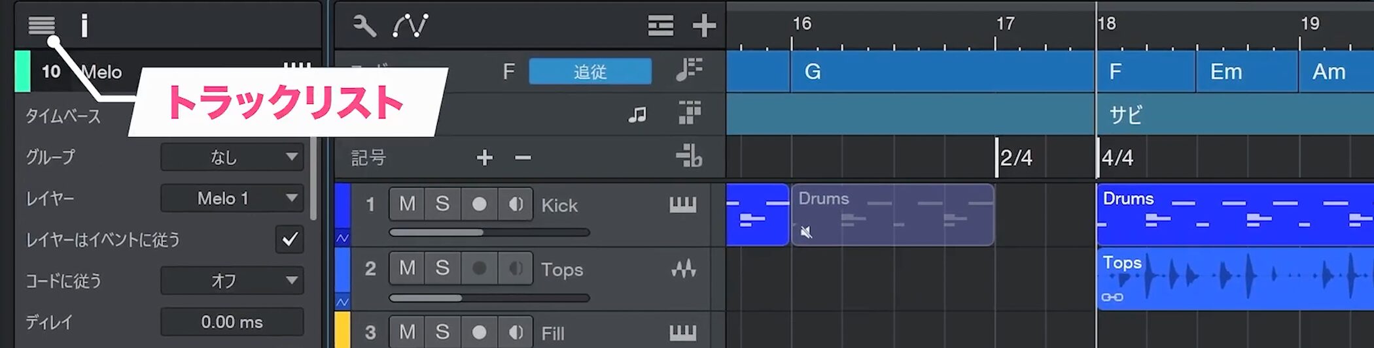Select the 2/4 time signature marker
Screen dimensions: 1374x348
tap(1015, 158)
